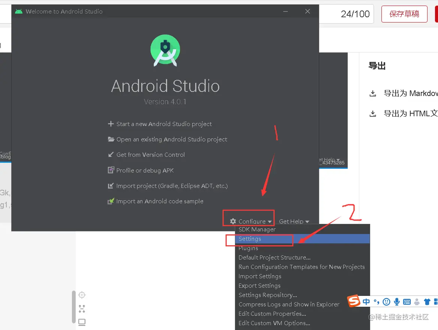Click the crosshair locate icon in editor sidebar
The width and height of the screenshot is (438, 330).
[82, 295]
